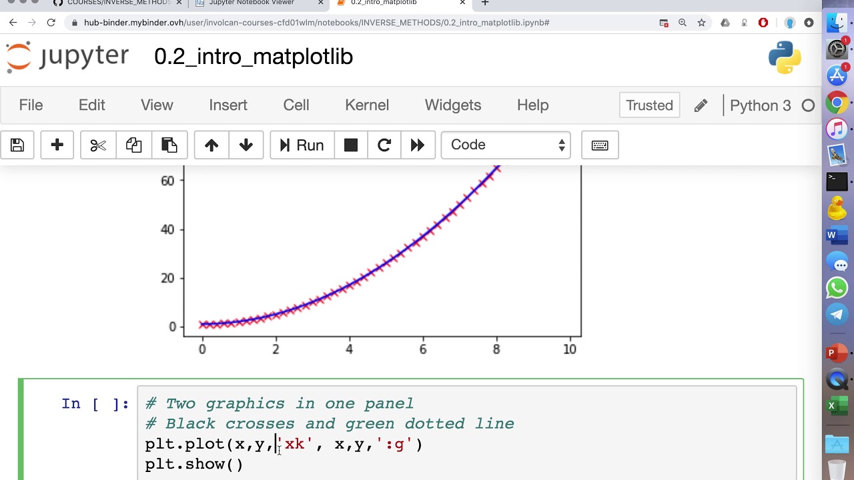This screenshot has height=480, width=854.
Task: Click the Run button
Action: tap(302, 145)
